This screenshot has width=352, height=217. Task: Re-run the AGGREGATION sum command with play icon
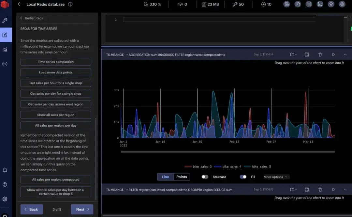[334, 54]
